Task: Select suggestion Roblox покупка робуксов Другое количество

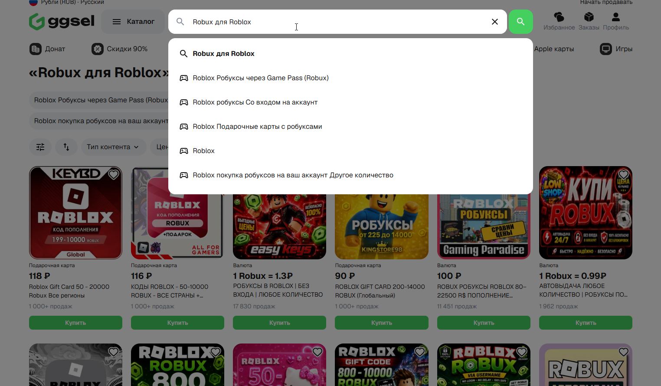Action: tap(350, 175)
